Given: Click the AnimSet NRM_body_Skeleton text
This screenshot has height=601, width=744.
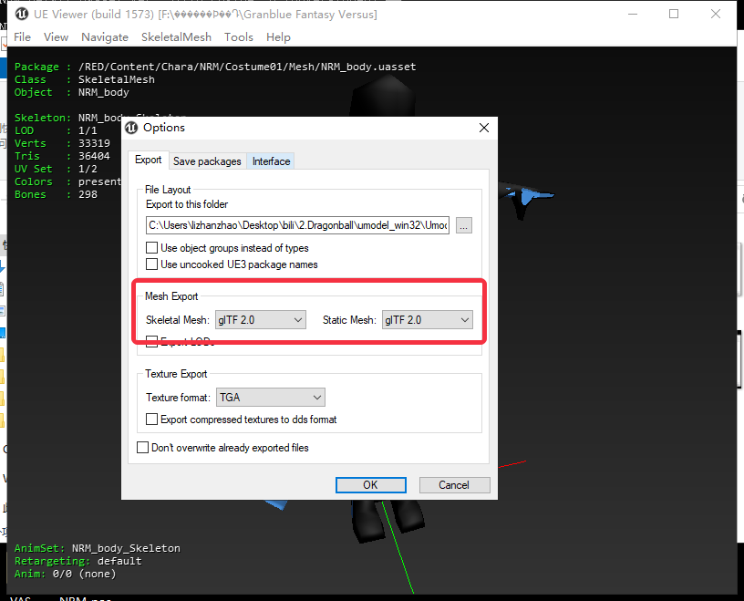Looking at the screenshot, I should click(x=126, y=548).
